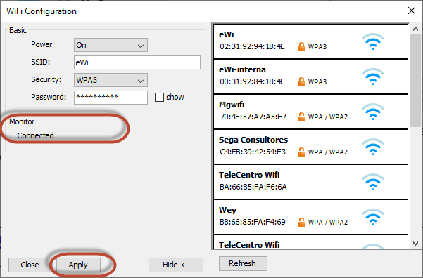
Task: Select the eWi network name
Action: point(227,34)
